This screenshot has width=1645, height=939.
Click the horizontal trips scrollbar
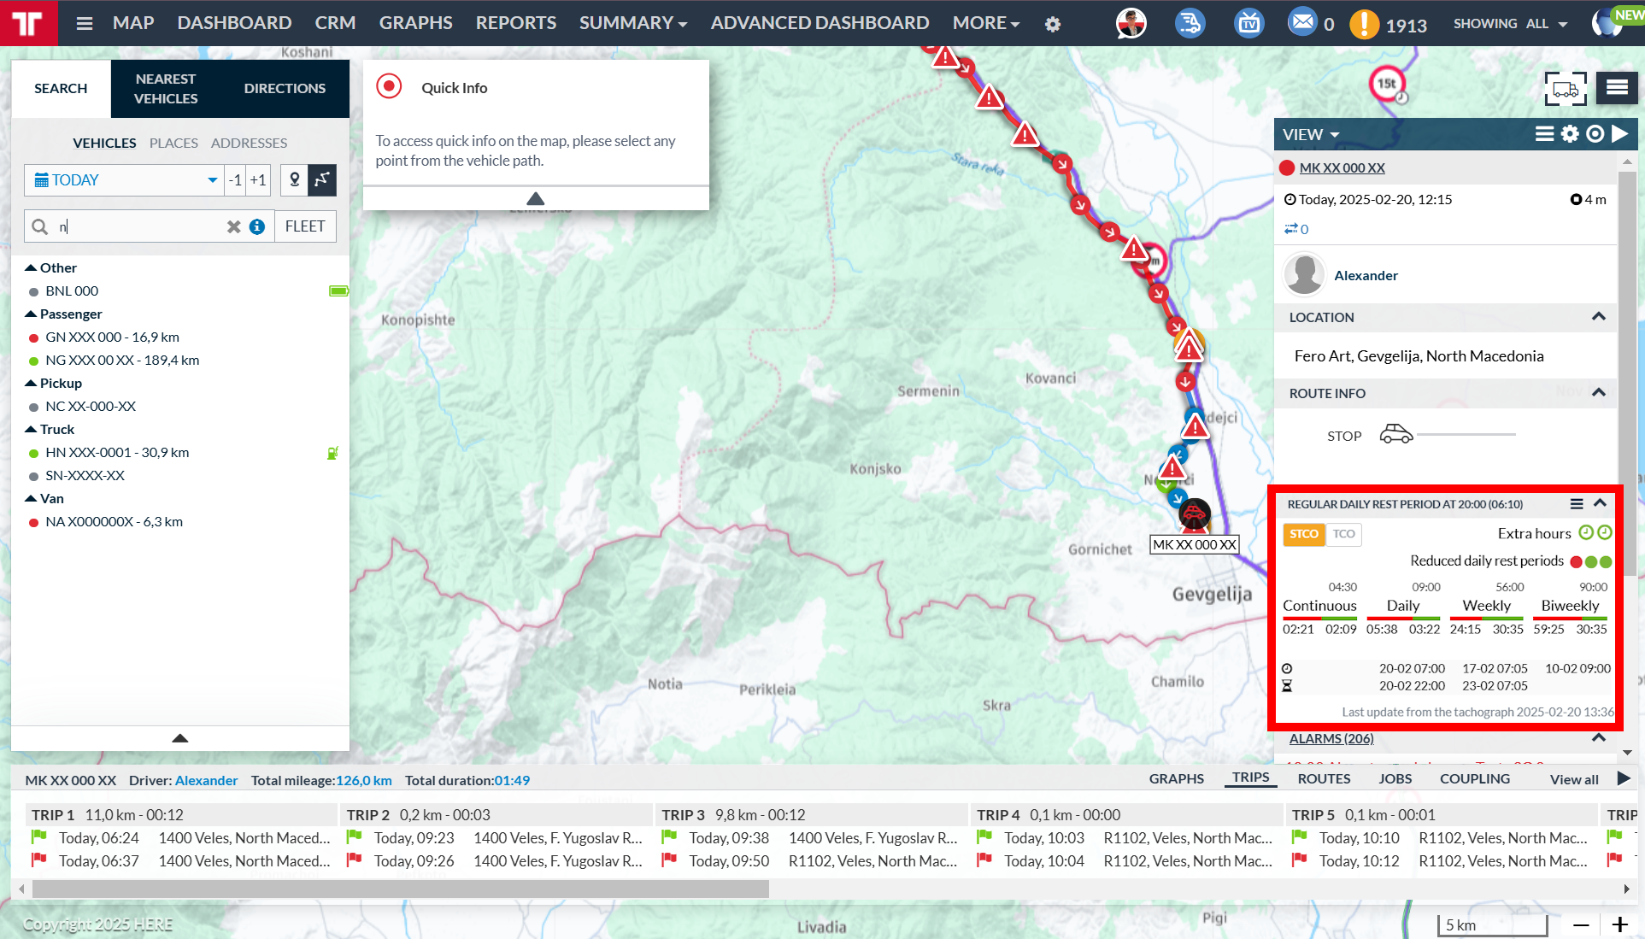click(x=400, y=889)
